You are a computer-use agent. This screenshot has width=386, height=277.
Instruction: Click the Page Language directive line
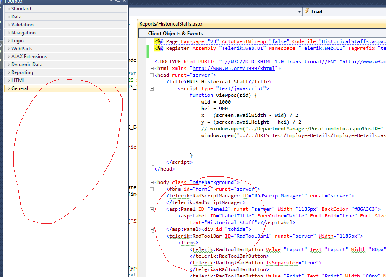tap(270, 41)
